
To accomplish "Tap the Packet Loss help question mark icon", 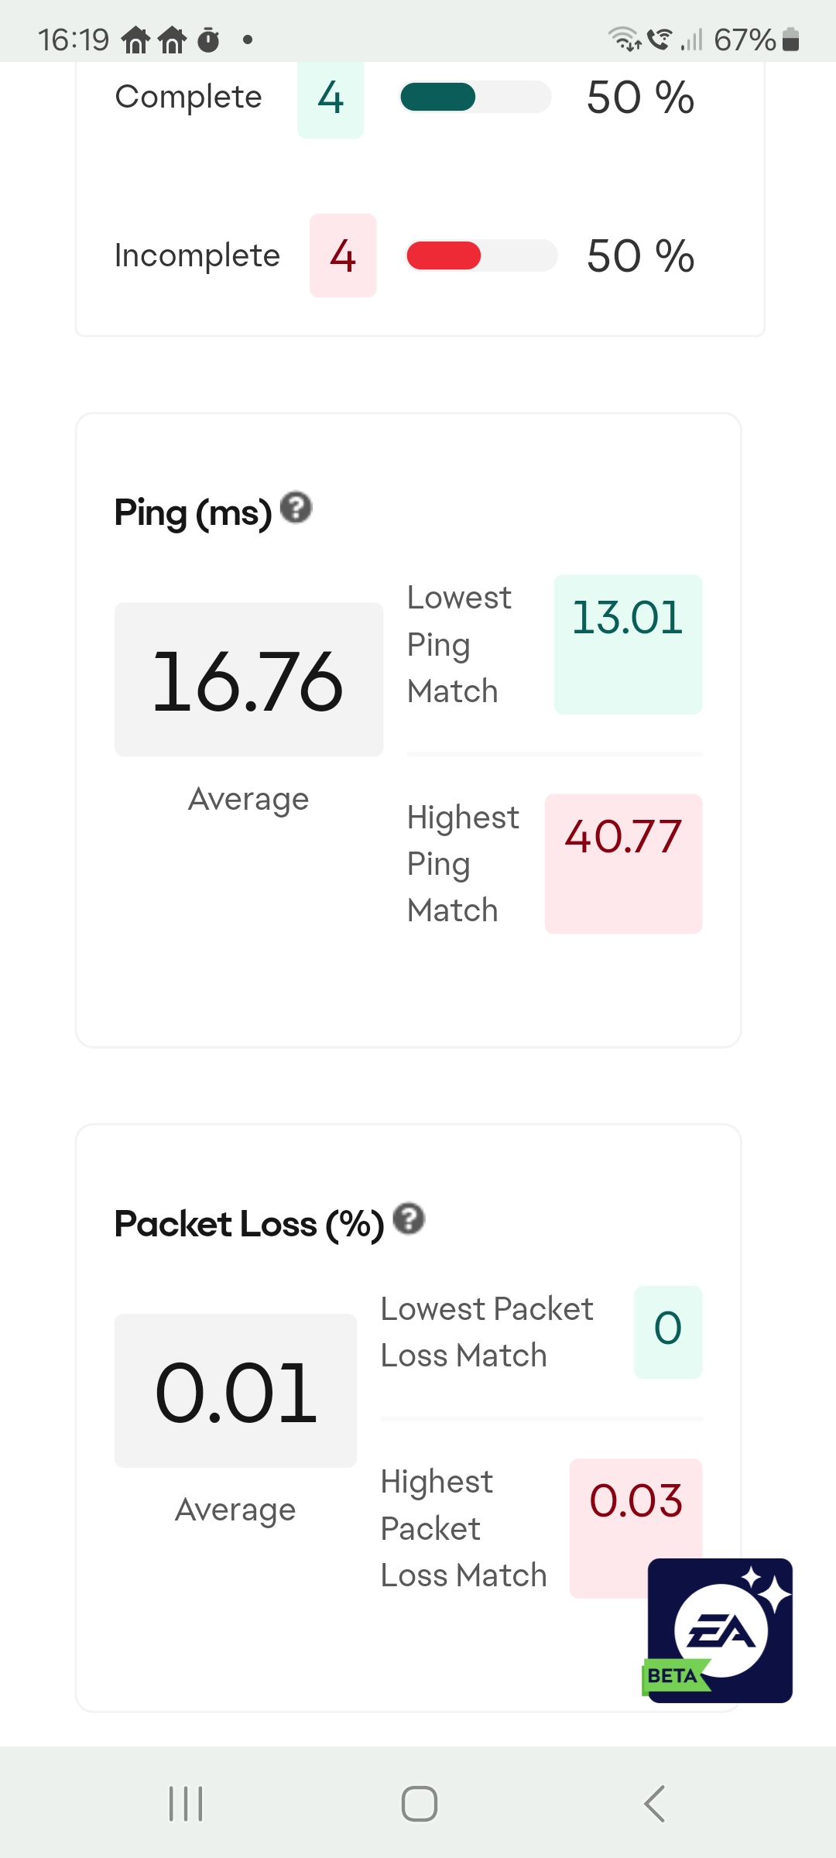I will click(409, 1219).
